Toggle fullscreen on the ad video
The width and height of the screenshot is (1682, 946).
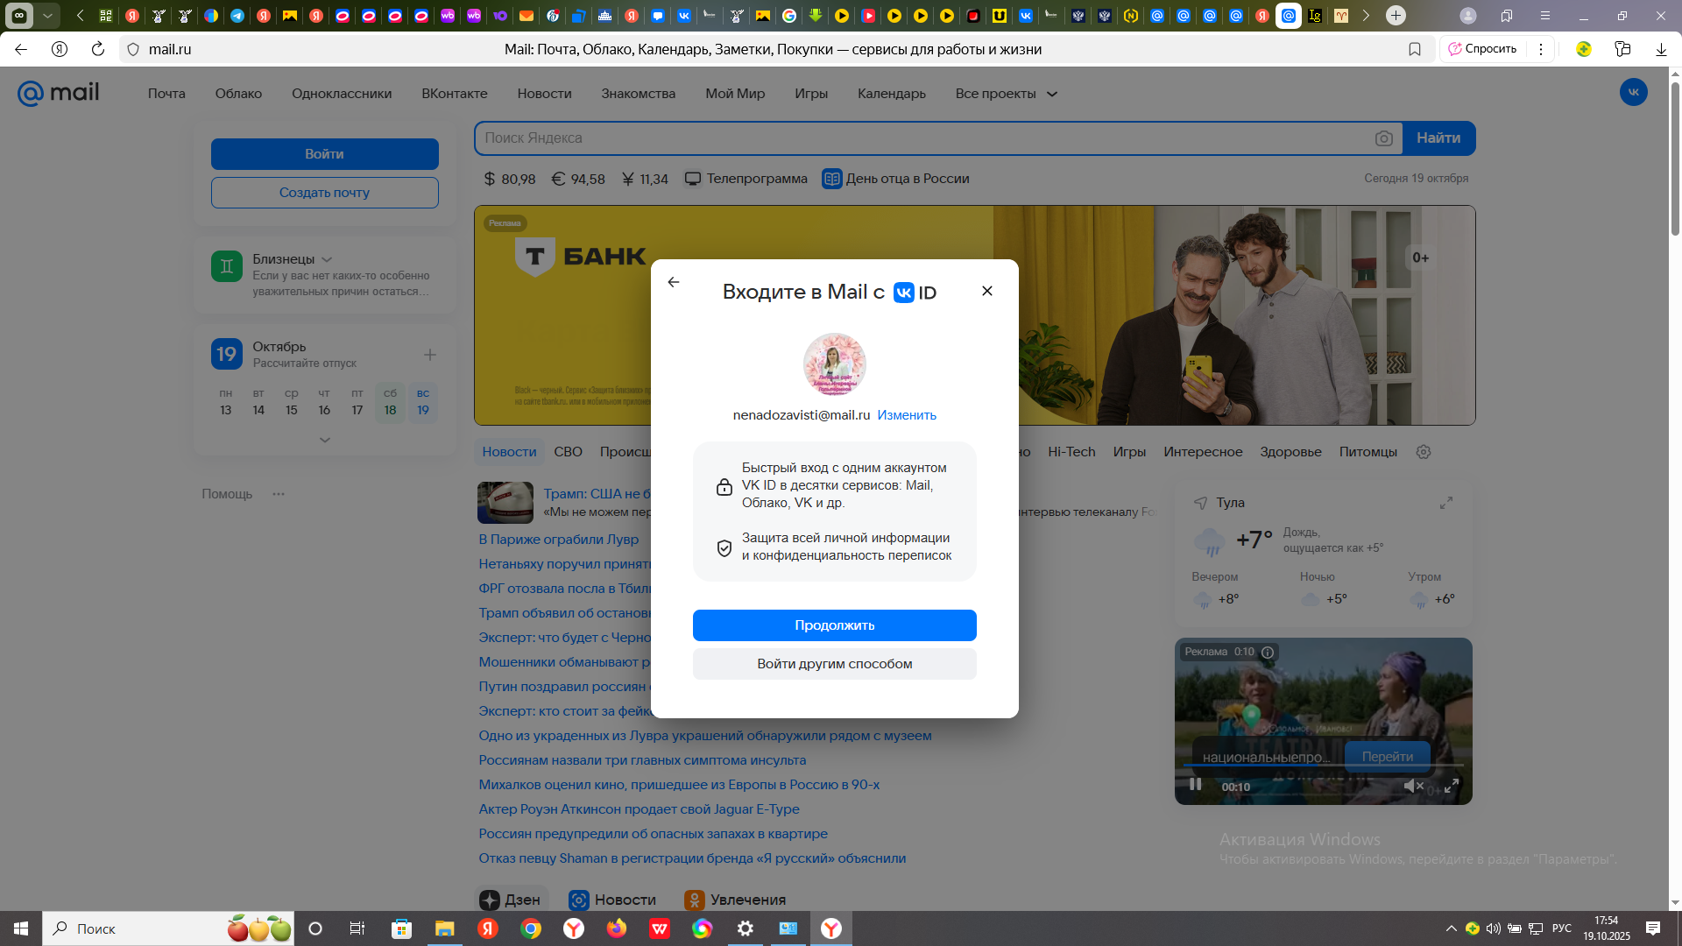[x=1452, y=786]
